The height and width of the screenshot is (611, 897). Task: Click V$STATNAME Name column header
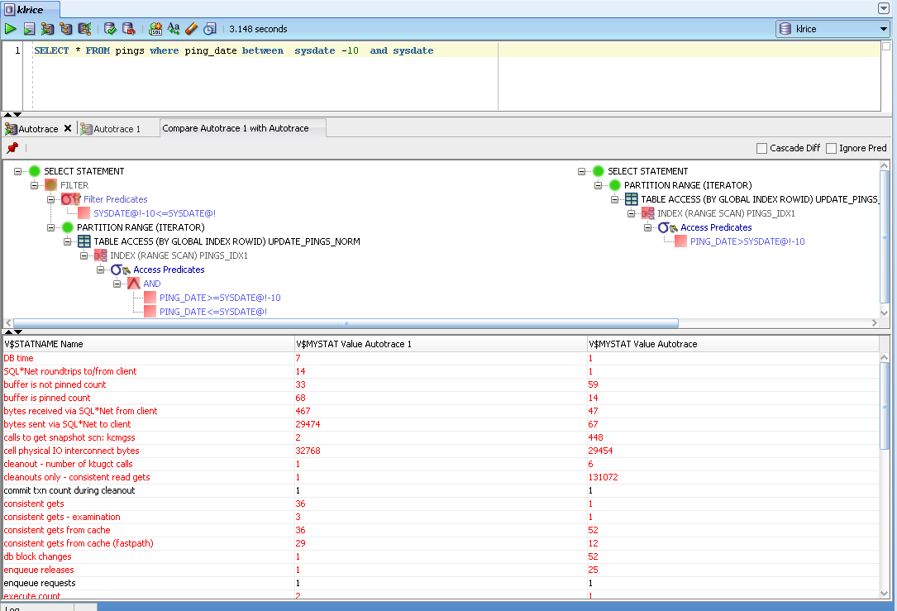click(148, 344)
